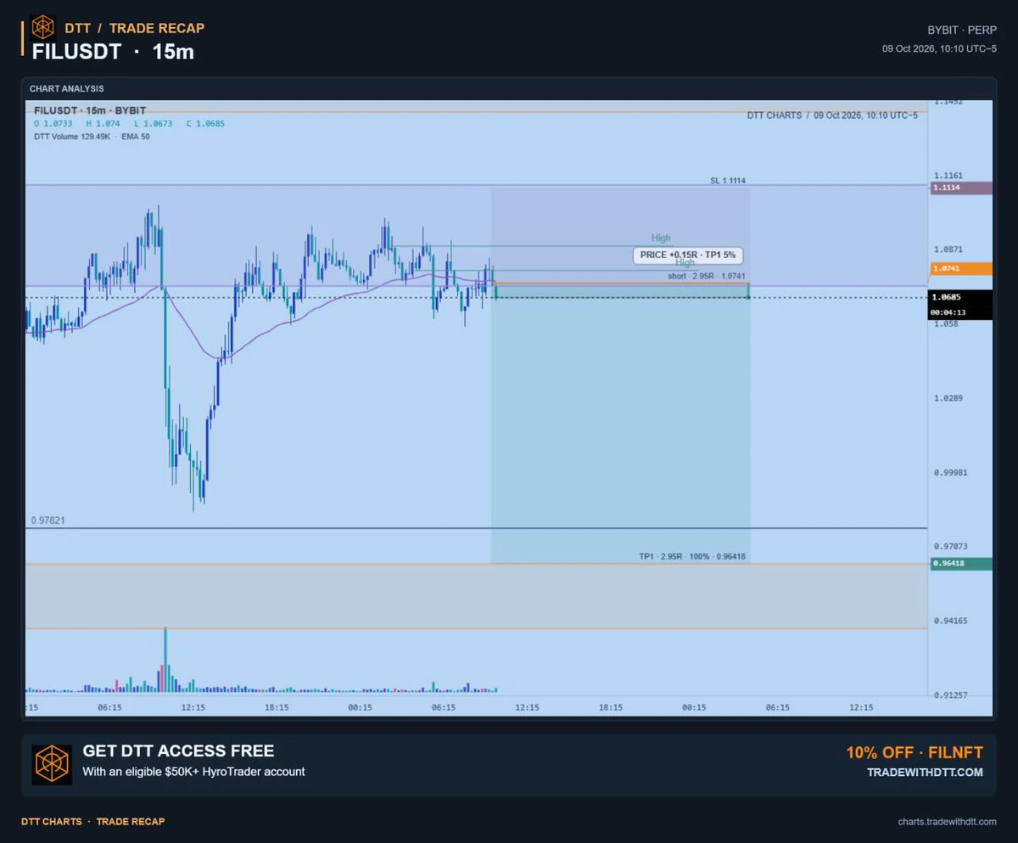1018x843 pixels.
Task: Select the high value H 1.074
Action: [103, 123]
